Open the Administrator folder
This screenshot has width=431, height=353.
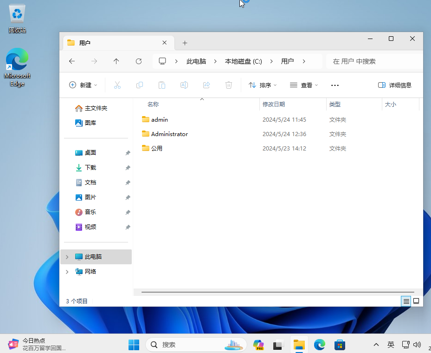(x=169, y=134)
